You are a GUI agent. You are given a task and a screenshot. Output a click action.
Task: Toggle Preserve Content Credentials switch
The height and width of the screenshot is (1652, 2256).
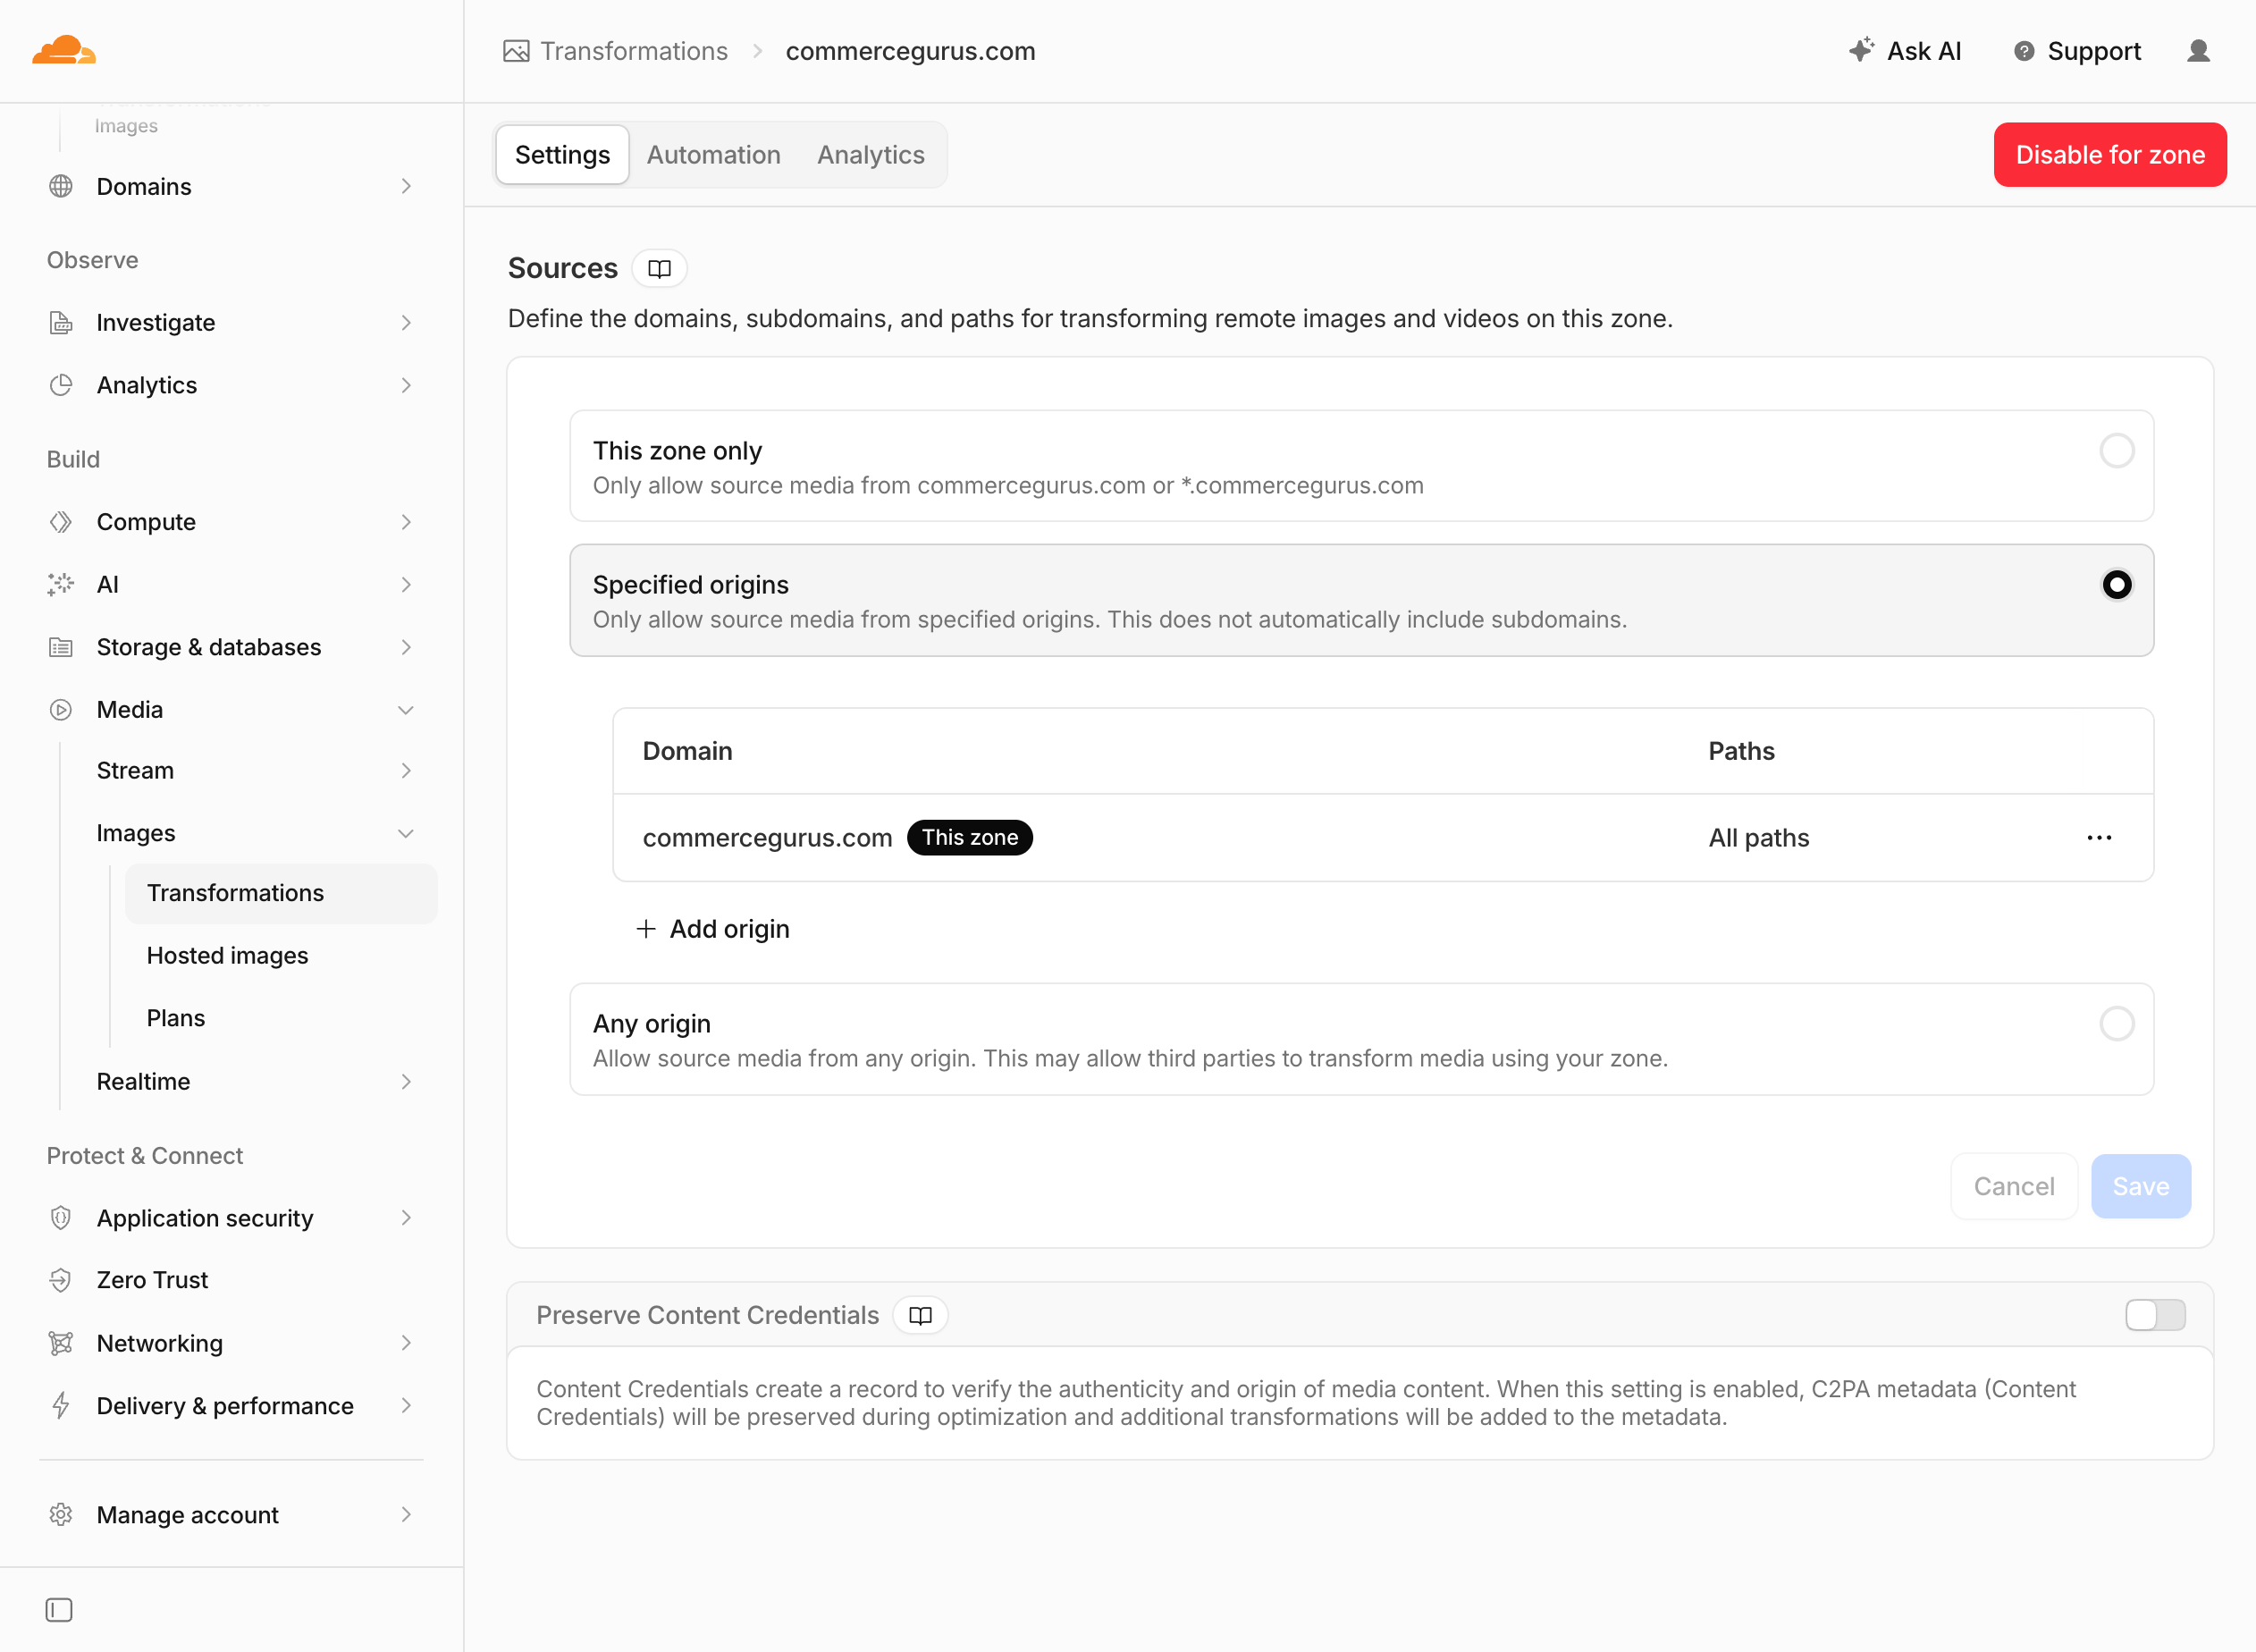coord(2155,1315)
